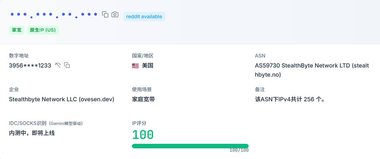Click the 内测中，即将上线 status text

(x=32, y=133)
